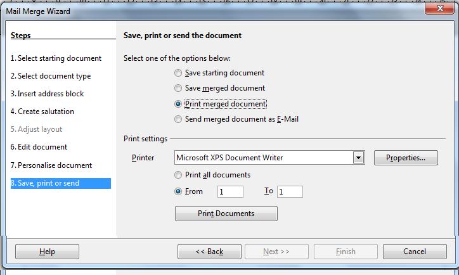Click the Print Documents button

click(x=226, y=214)
